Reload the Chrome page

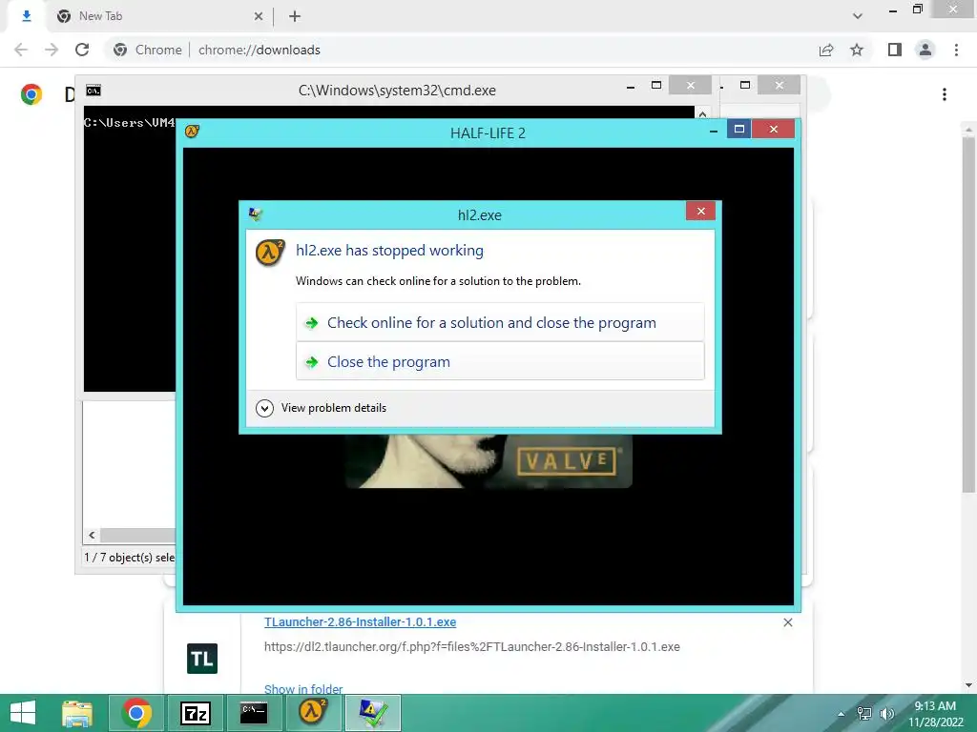[82, 50]
